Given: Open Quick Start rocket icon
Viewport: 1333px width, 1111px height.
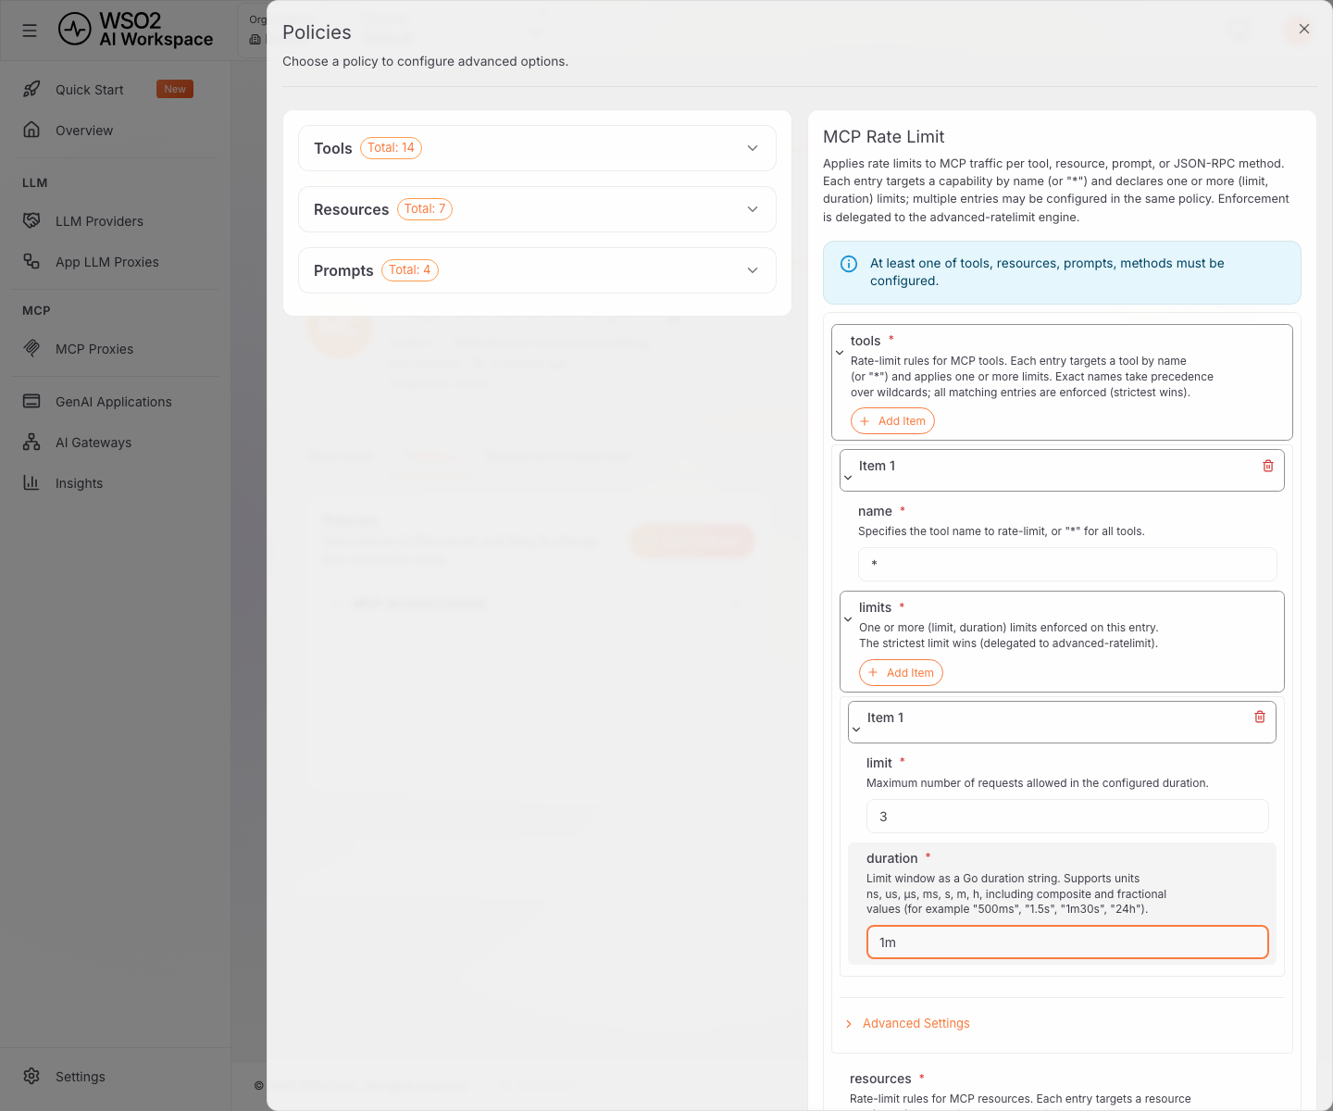Looking at the screenshot, I should coord(31,89).
